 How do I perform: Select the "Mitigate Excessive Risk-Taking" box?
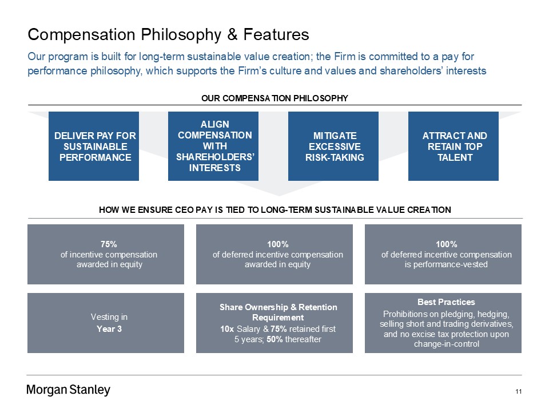click(x=333, y=146)
